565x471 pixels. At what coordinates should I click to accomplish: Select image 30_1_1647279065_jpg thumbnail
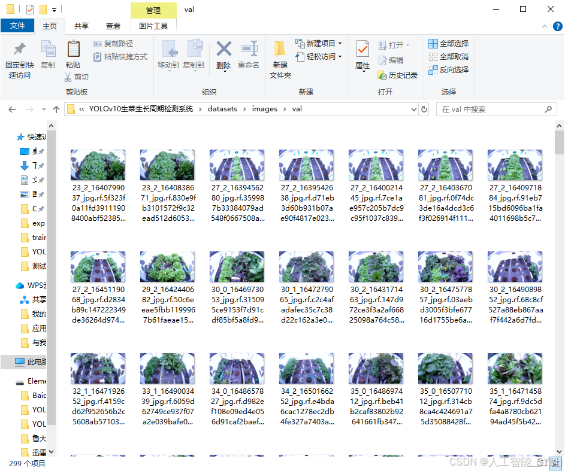point(306,267)
